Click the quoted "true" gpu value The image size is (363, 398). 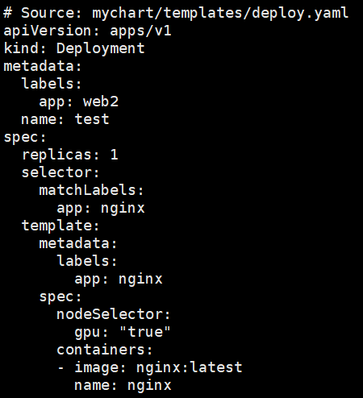click(x=144, y=332)
